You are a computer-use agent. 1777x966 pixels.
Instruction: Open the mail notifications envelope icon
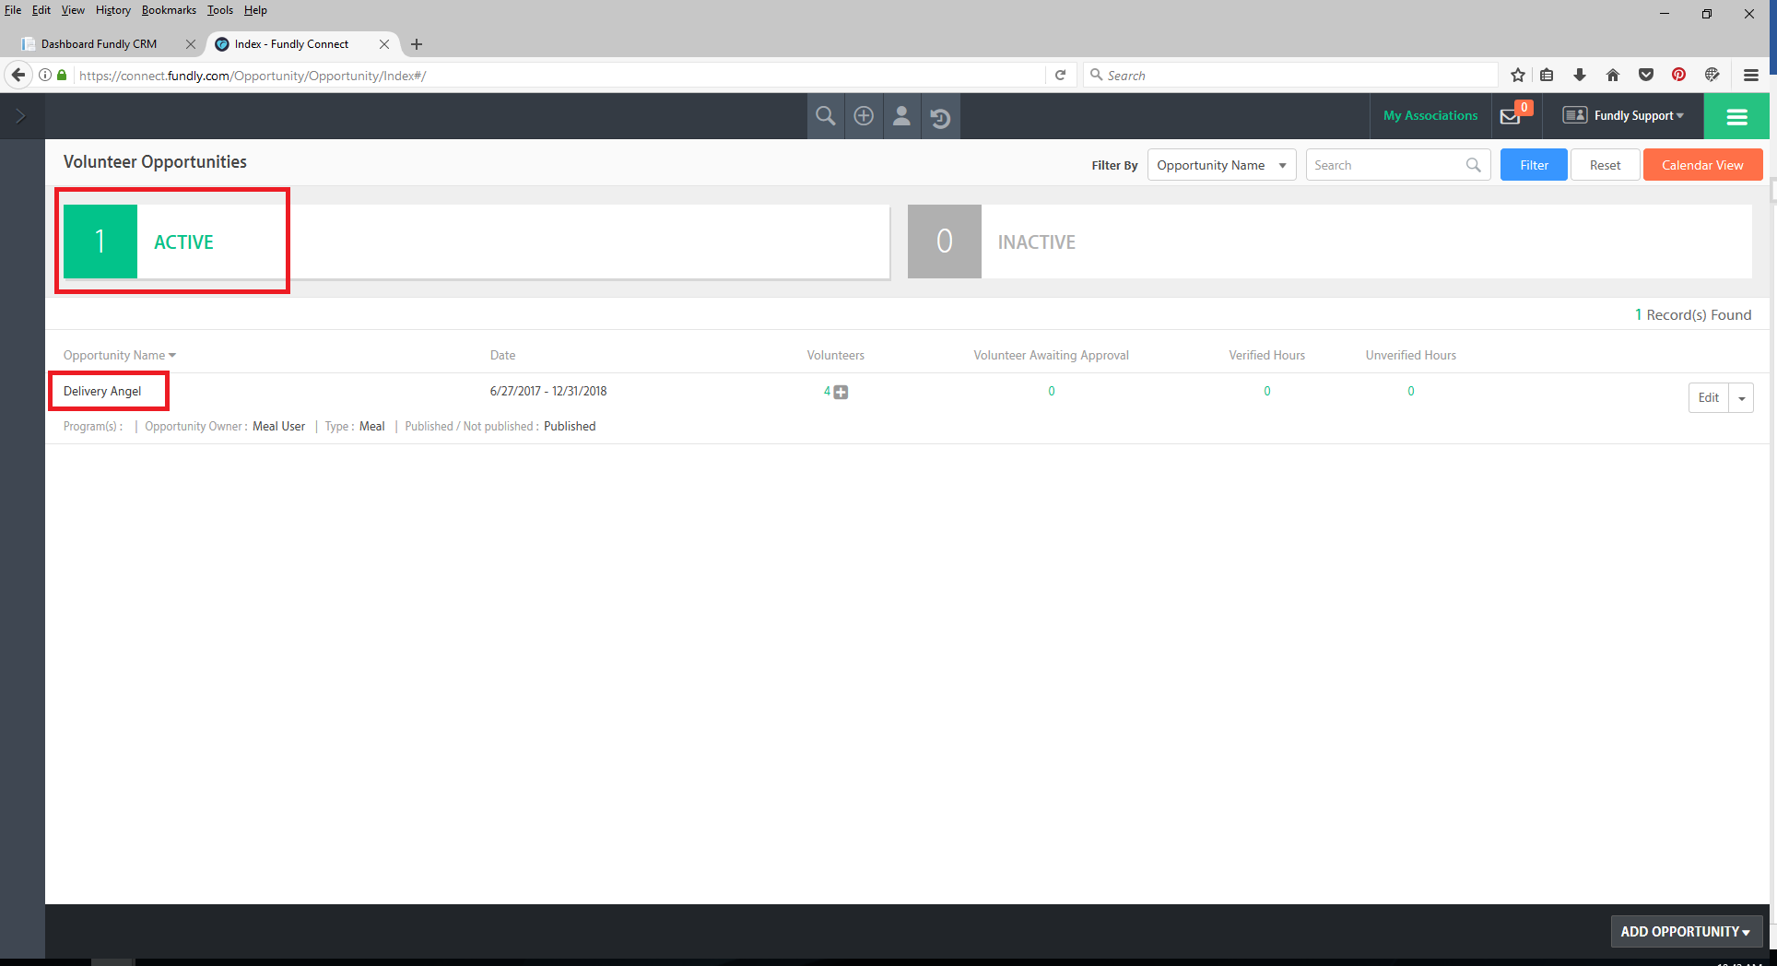click(1511, 116)
